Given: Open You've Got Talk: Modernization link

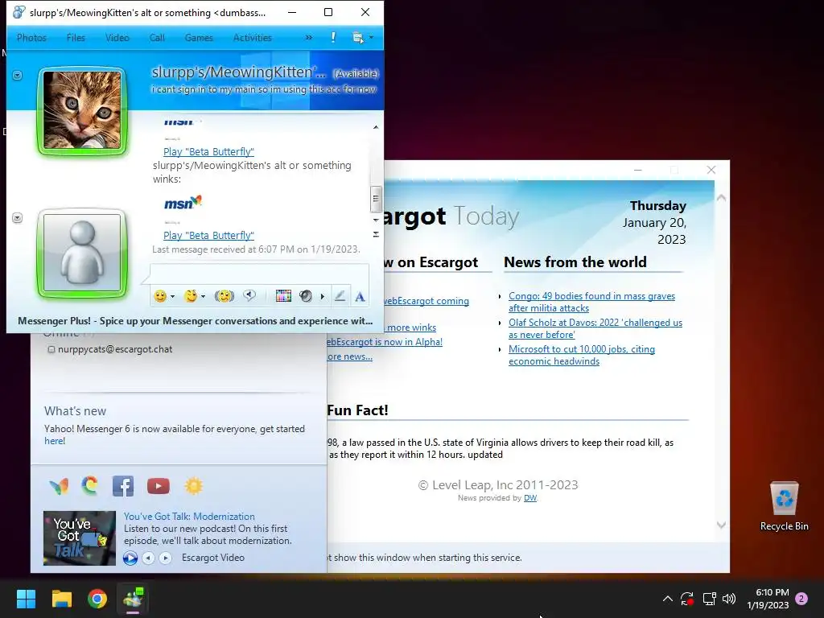Looking at the screenshot, I should pos(189,517).
